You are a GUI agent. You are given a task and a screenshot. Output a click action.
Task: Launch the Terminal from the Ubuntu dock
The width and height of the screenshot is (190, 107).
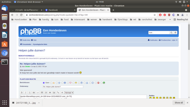pos(5,62)
